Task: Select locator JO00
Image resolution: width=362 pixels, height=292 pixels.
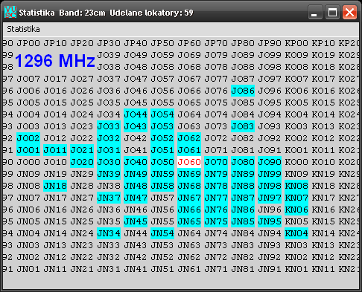Action: [28, 162]
